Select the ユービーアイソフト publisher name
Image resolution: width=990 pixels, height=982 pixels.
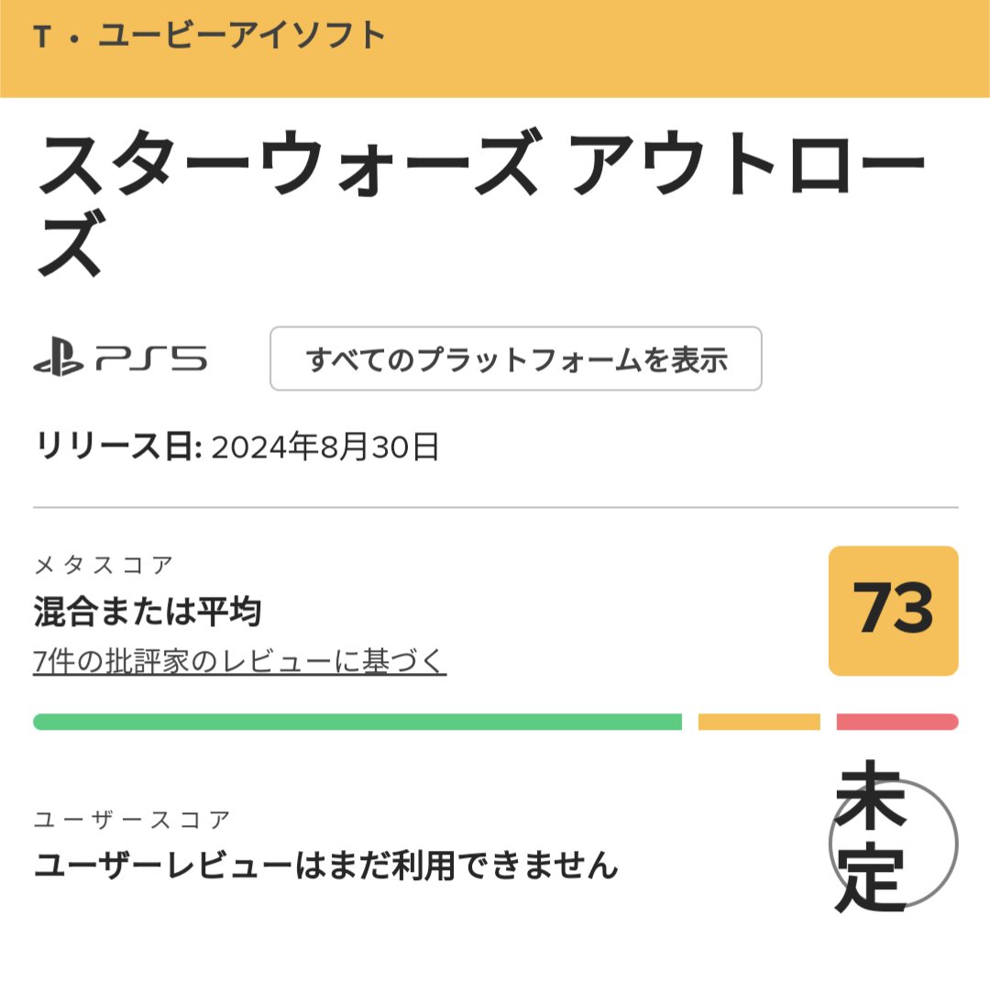(242, 37)
